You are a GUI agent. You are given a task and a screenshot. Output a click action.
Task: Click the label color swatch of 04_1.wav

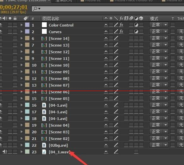[27, 151]
